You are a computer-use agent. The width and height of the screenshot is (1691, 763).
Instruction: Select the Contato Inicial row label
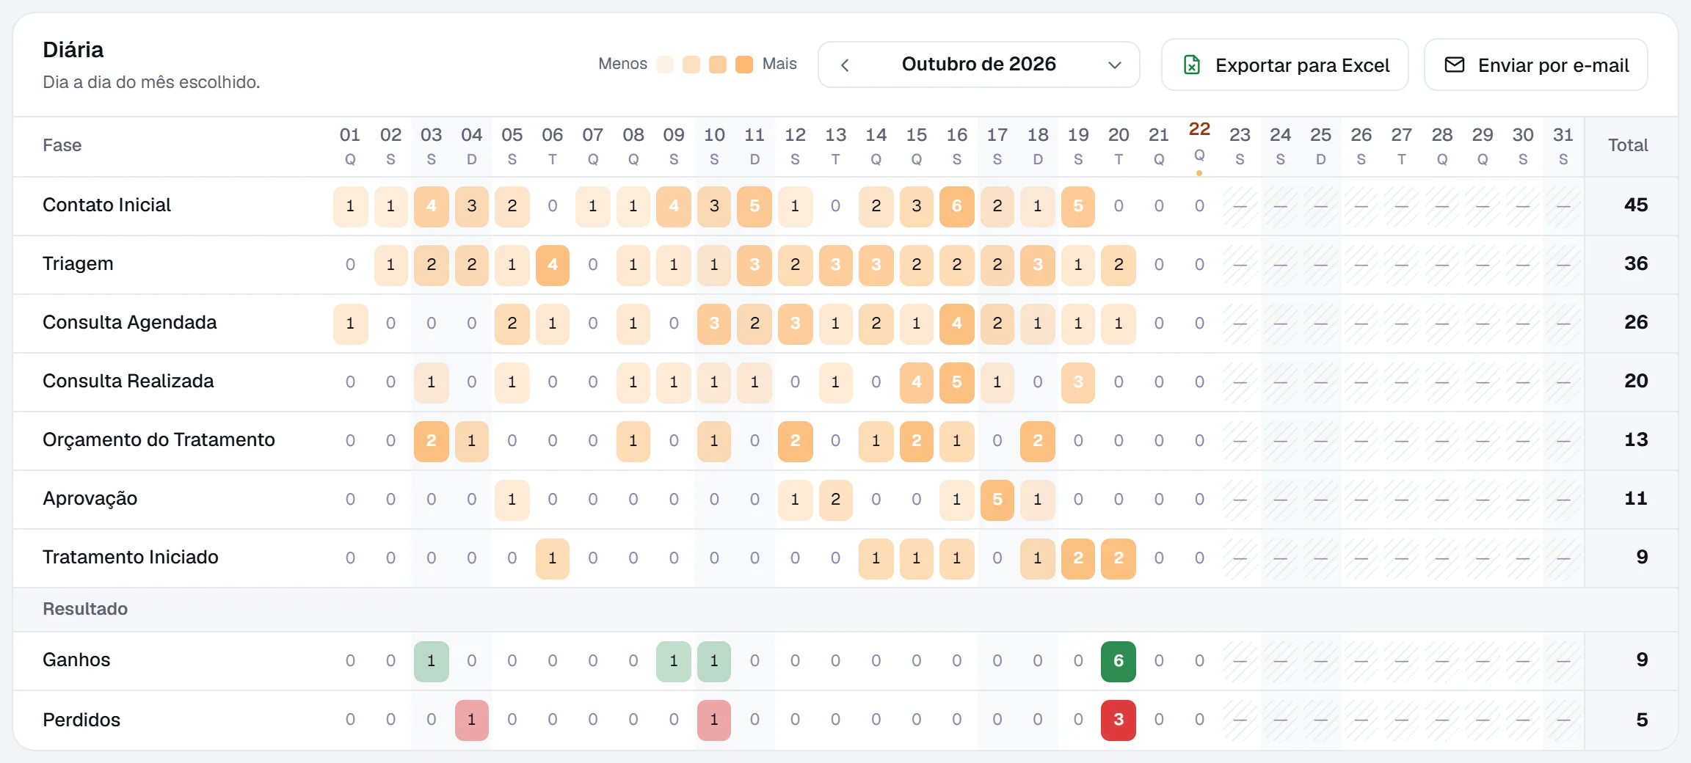[x=106, y=205]
